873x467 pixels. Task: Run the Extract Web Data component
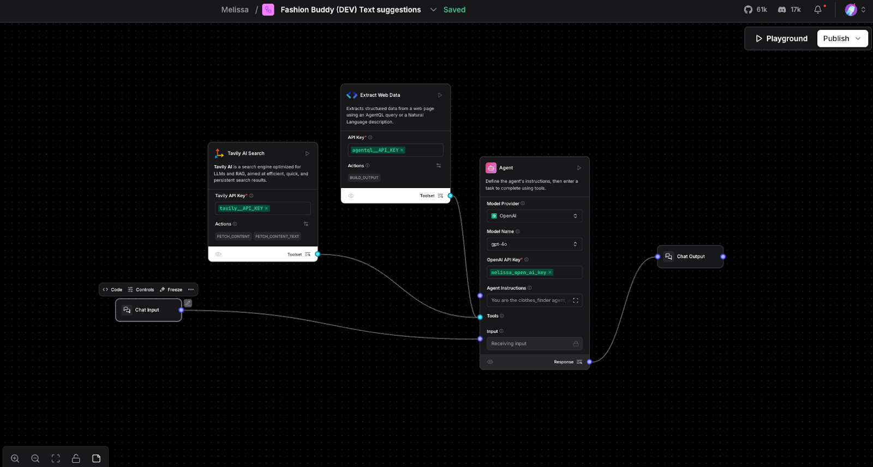[x=440, y=95]
